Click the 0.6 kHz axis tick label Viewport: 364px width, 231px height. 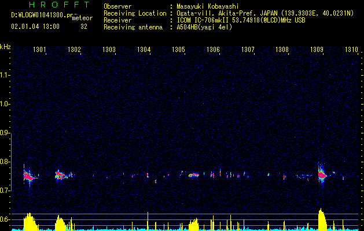pyautogui.click(x=5, y=219)
